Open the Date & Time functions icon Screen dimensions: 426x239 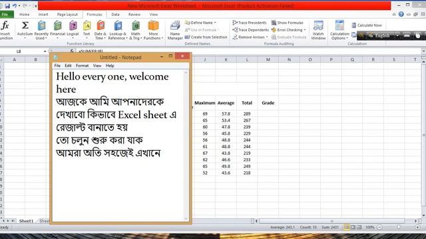pyautogui.click(x=101, y=25)
